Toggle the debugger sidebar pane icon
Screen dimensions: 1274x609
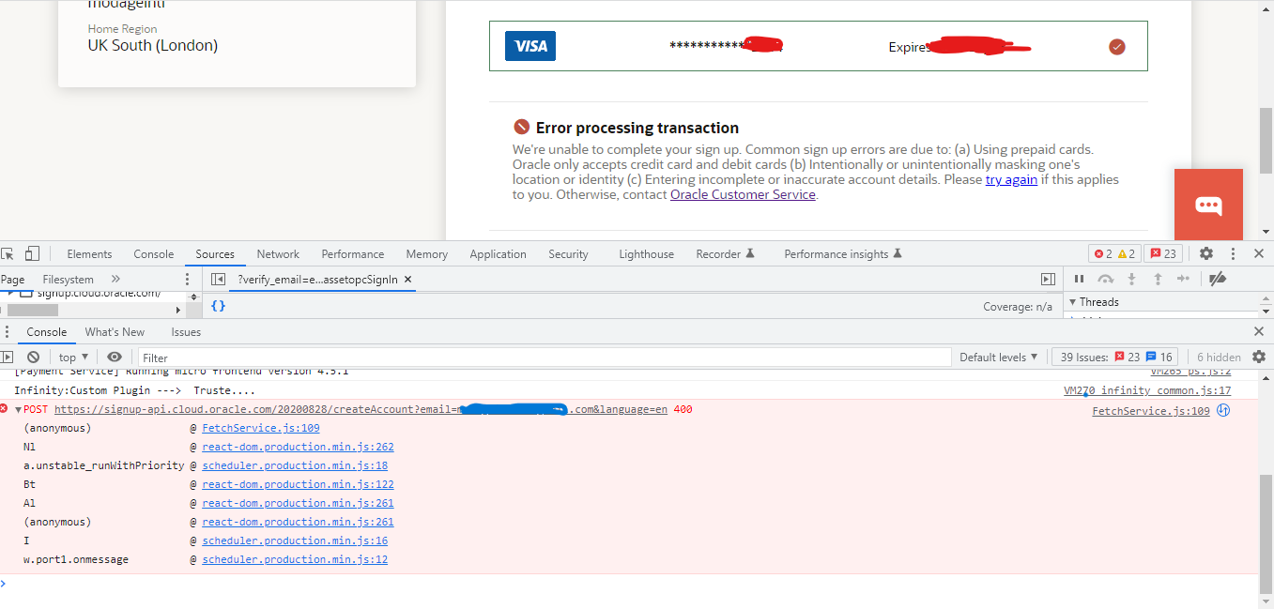point(1048,279)
